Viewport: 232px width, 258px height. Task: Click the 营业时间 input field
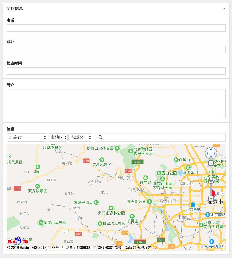pos(116,71)
